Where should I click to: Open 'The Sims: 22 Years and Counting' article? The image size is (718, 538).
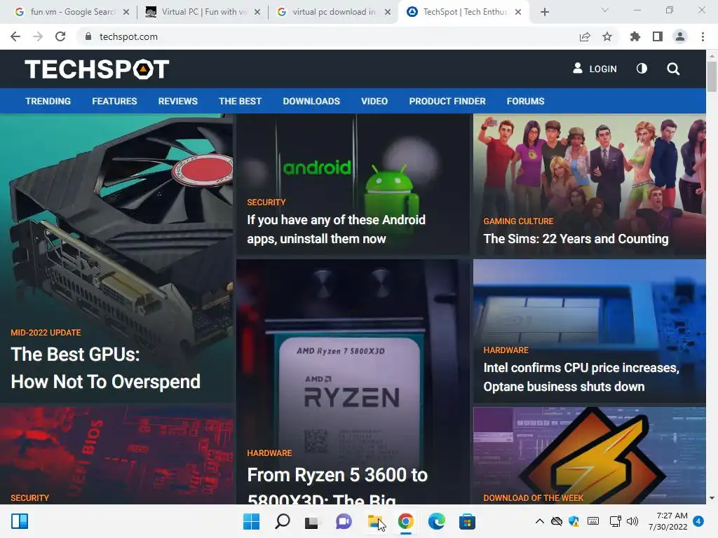point(576,239)
